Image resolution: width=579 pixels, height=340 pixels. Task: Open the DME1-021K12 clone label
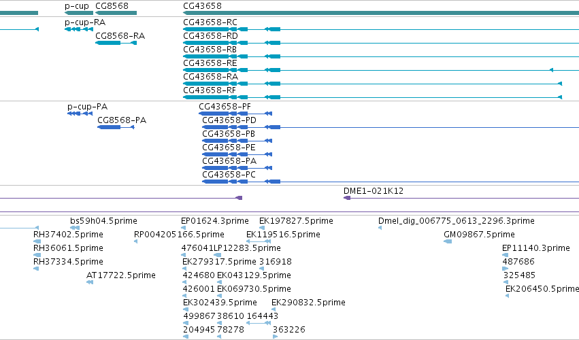(374, 191)
